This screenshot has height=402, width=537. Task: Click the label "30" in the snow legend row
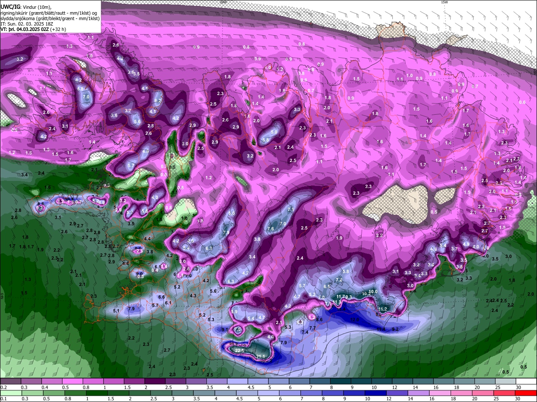(x=519, y=387)
